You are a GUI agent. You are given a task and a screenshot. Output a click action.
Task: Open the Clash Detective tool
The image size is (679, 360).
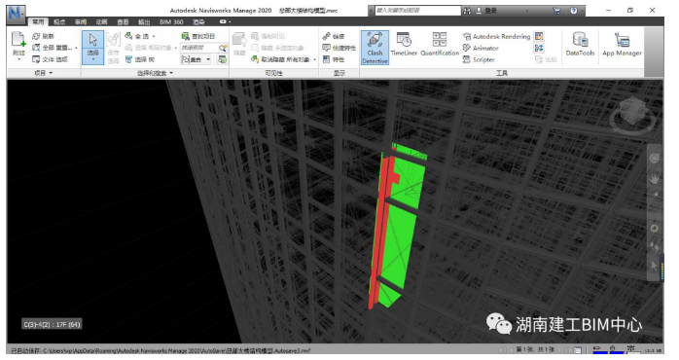(x=375, y=48)
